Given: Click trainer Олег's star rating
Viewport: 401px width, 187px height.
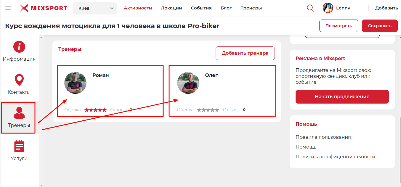Looking at the screenshot, I should pyautogui.click(x=208, y=110).
